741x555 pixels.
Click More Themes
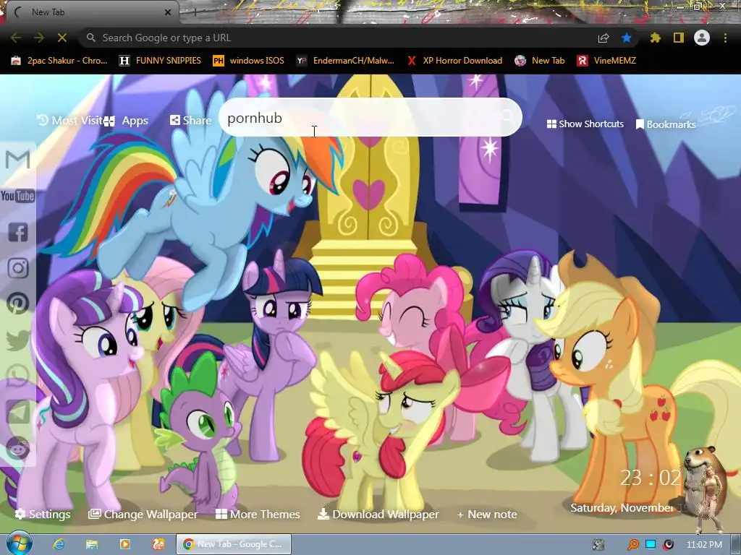pyautogui.click(x=258, y=514)
